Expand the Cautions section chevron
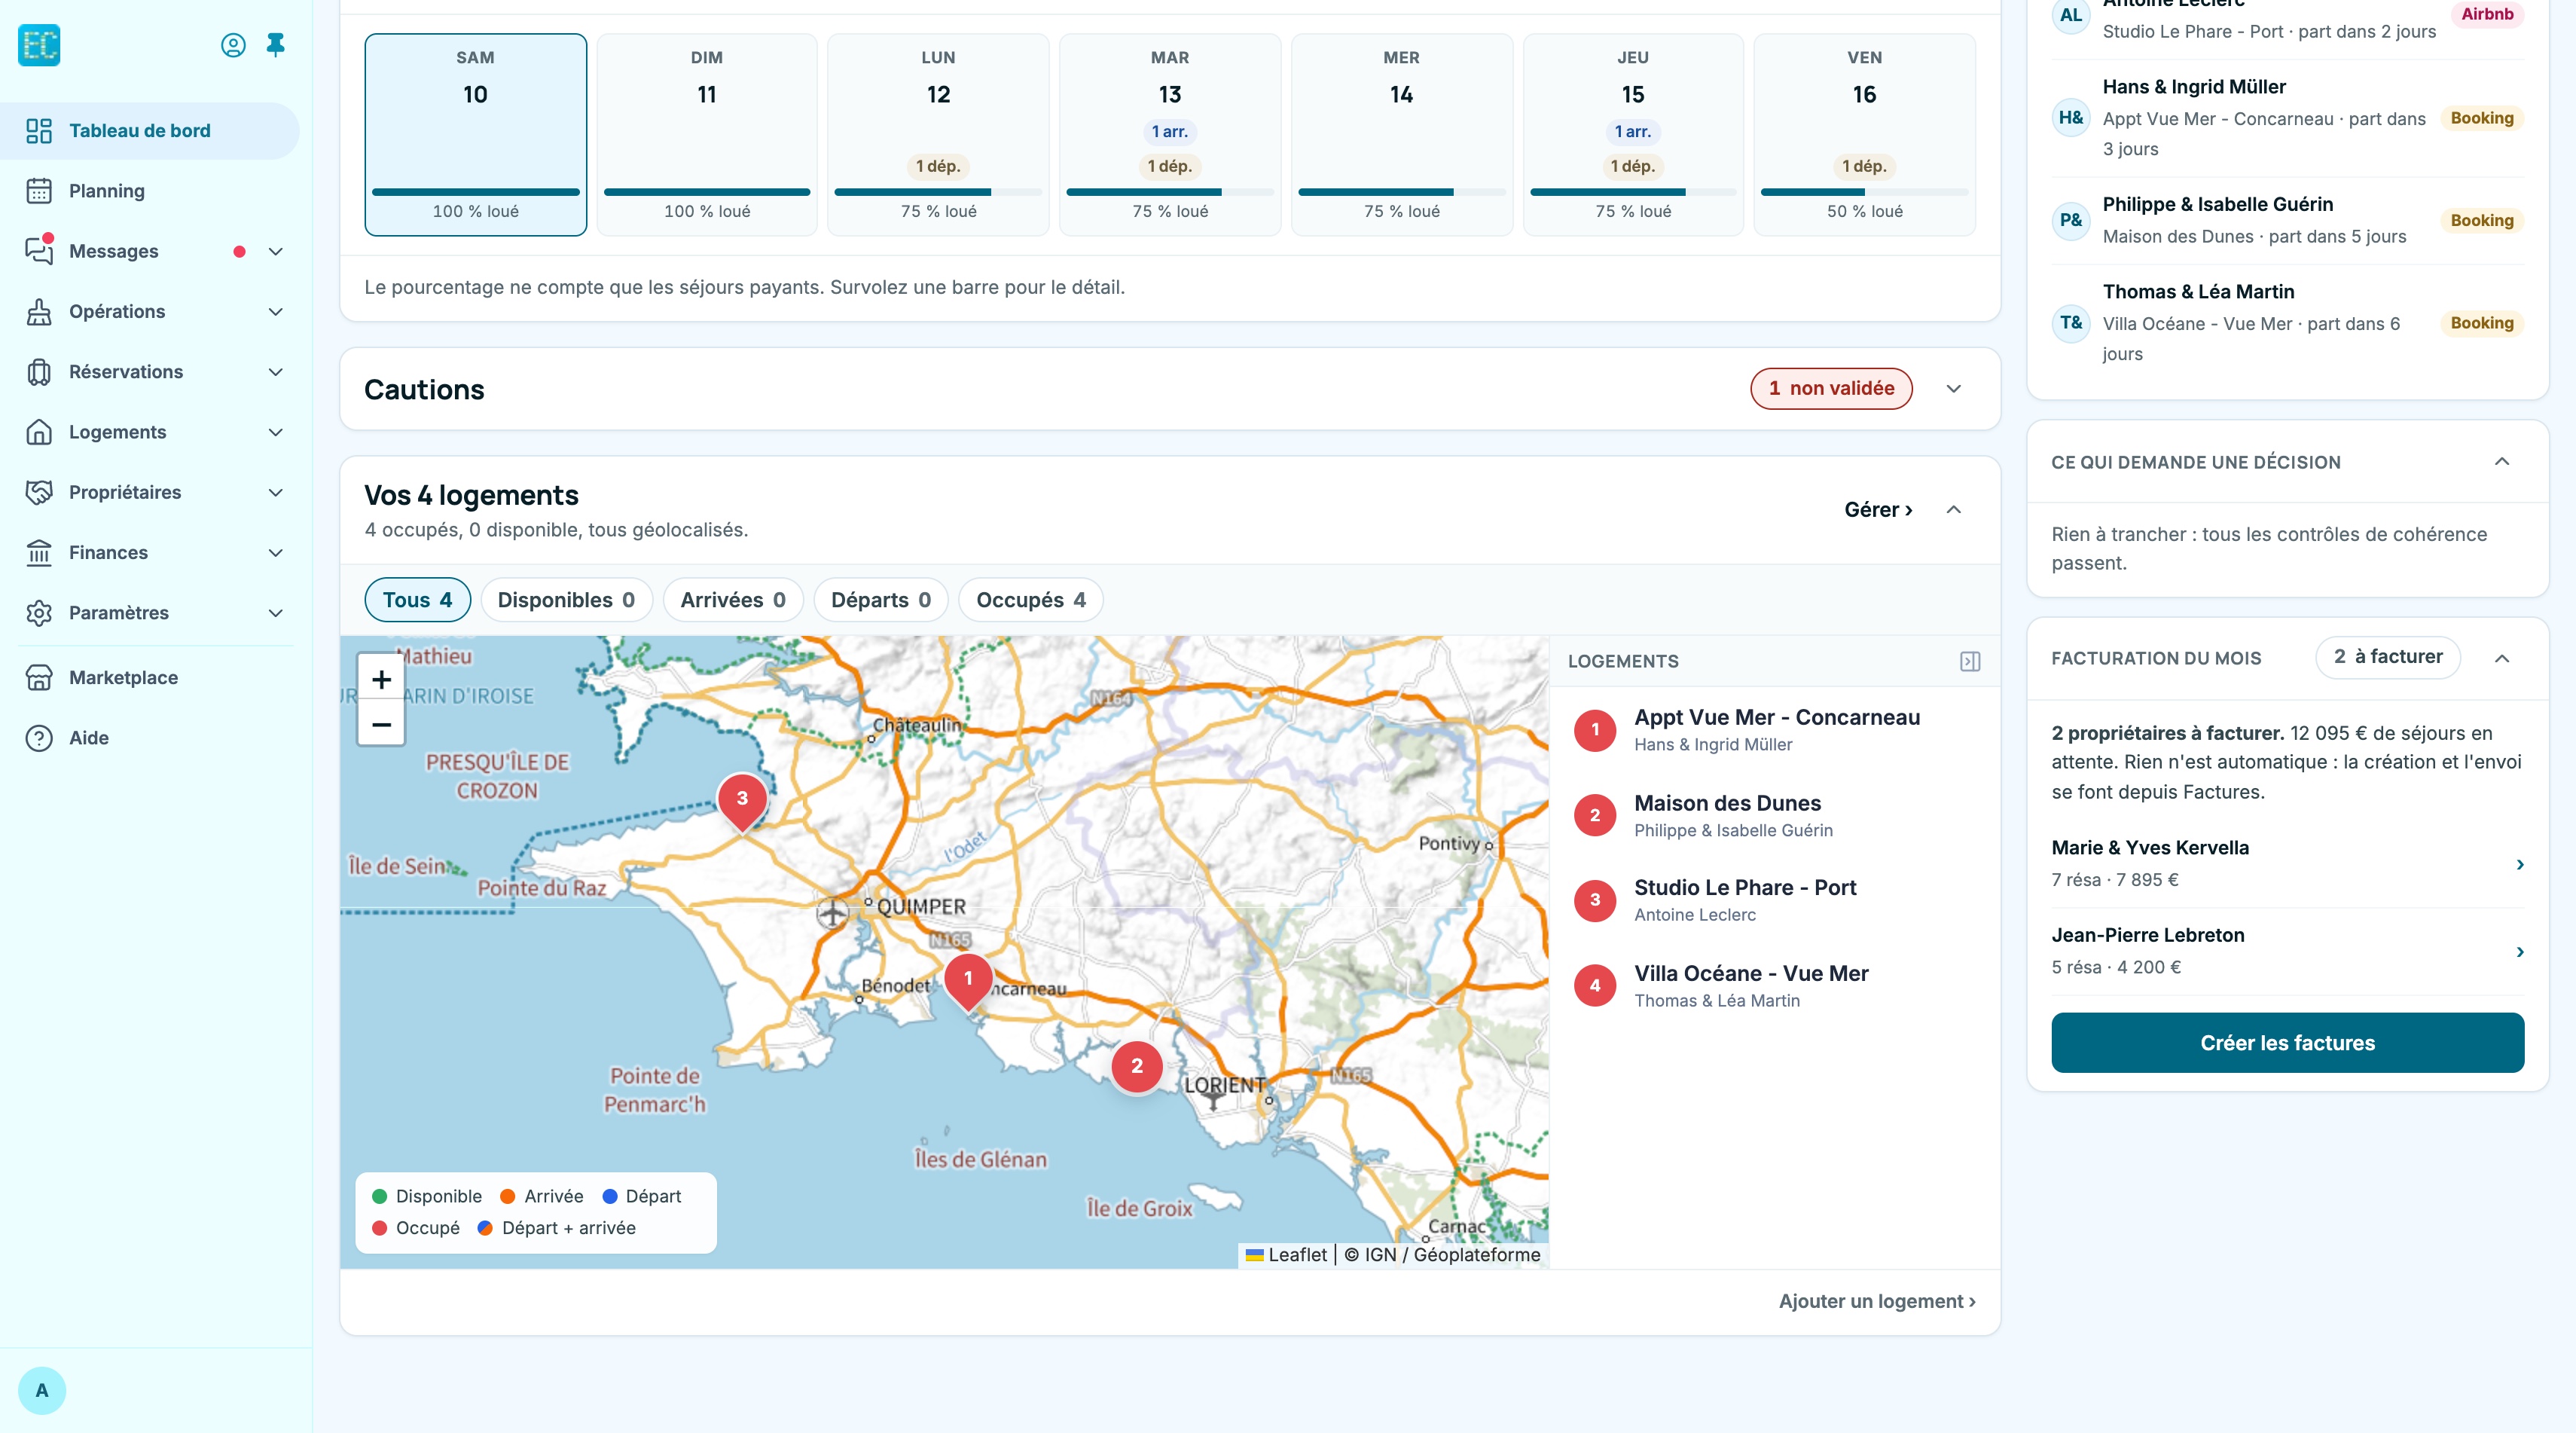 (1953, 389)
